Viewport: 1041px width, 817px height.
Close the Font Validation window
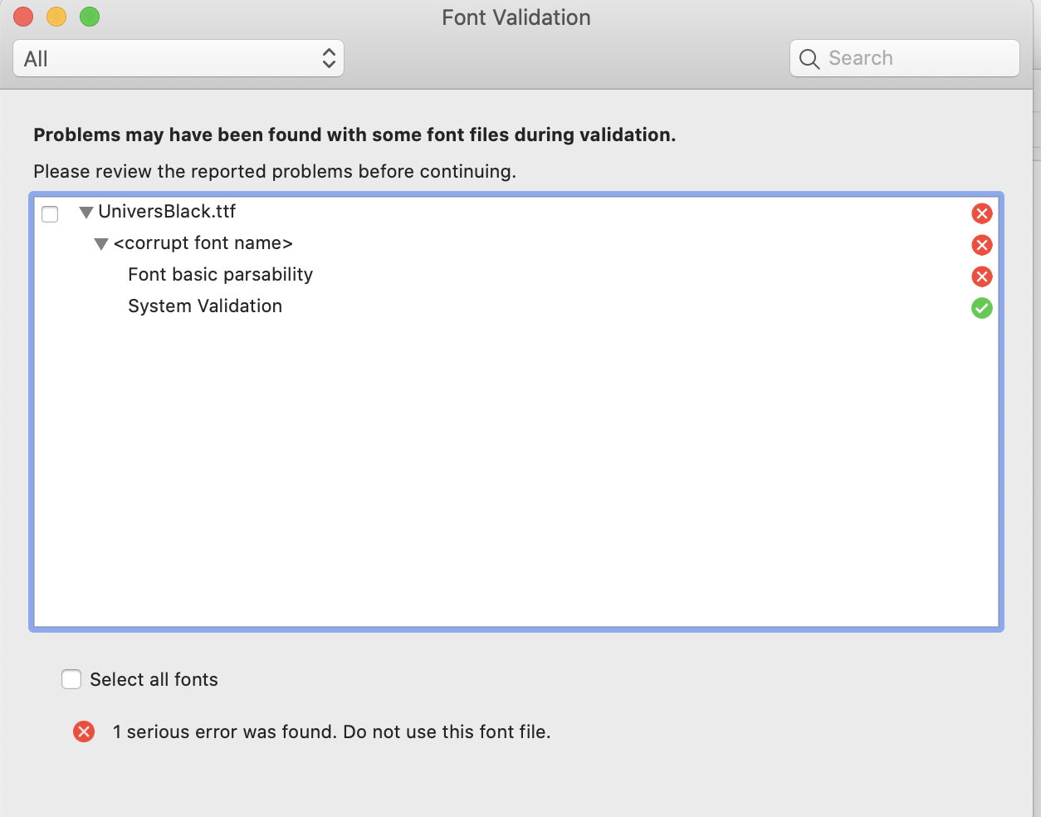23,17
